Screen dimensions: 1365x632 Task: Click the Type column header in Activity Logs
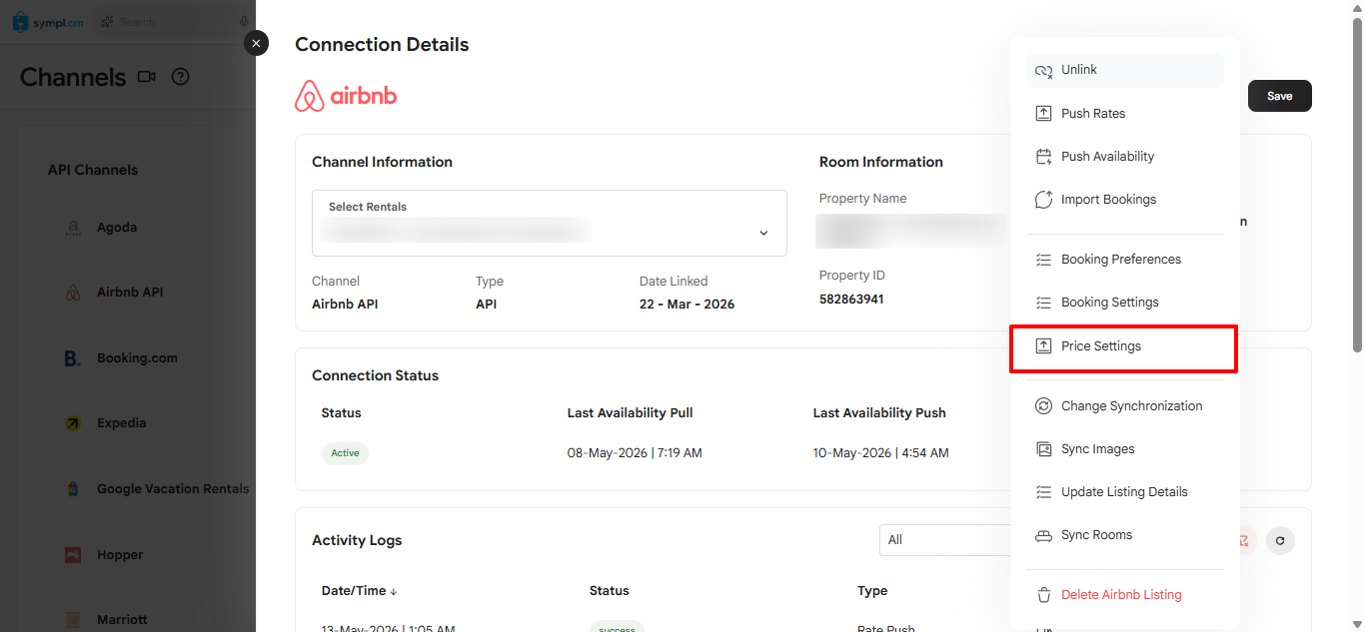tap(872, 591)
